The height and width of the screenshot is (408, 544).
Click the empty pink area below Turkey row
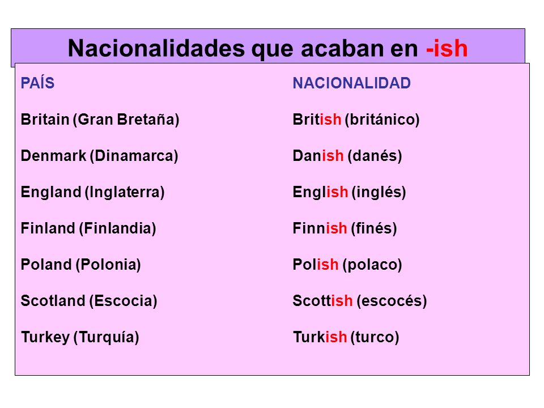[x=272, y=361]
